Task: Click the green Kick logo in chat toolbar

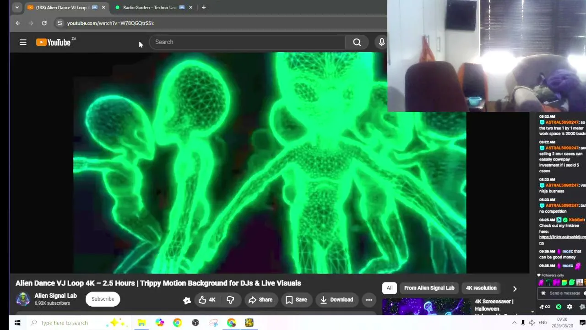Action: [x=559, y=307]
